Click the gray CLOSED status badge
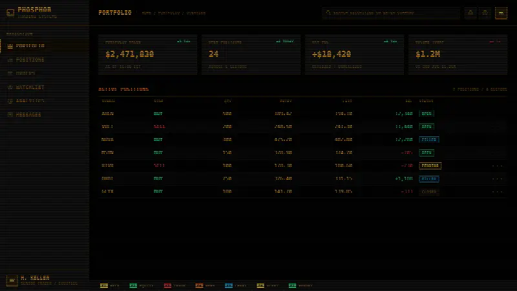Image resolution: width=517 pixels, height=291 pixels. tap(429, 191)
